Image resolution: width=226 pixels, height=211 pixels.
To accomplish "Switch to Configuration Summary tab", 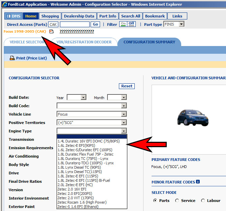I will [x=149, y=42].
